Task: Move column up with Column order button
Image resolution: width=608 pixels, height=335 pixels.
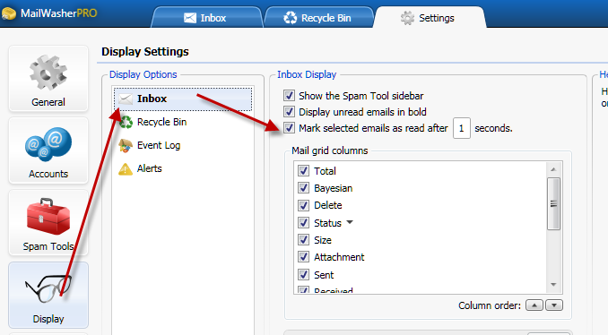Action: click(x=534, y=305)
